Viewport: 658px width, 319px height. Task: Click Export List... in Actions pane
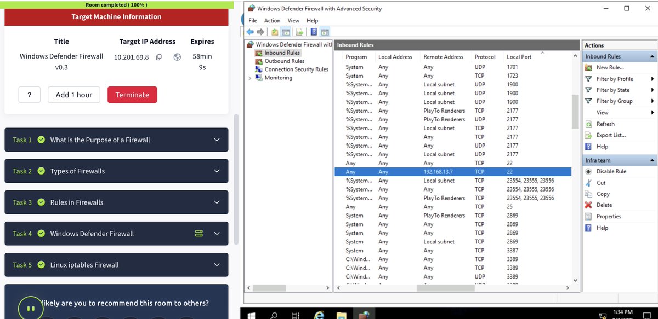click(x=611, y=135)
